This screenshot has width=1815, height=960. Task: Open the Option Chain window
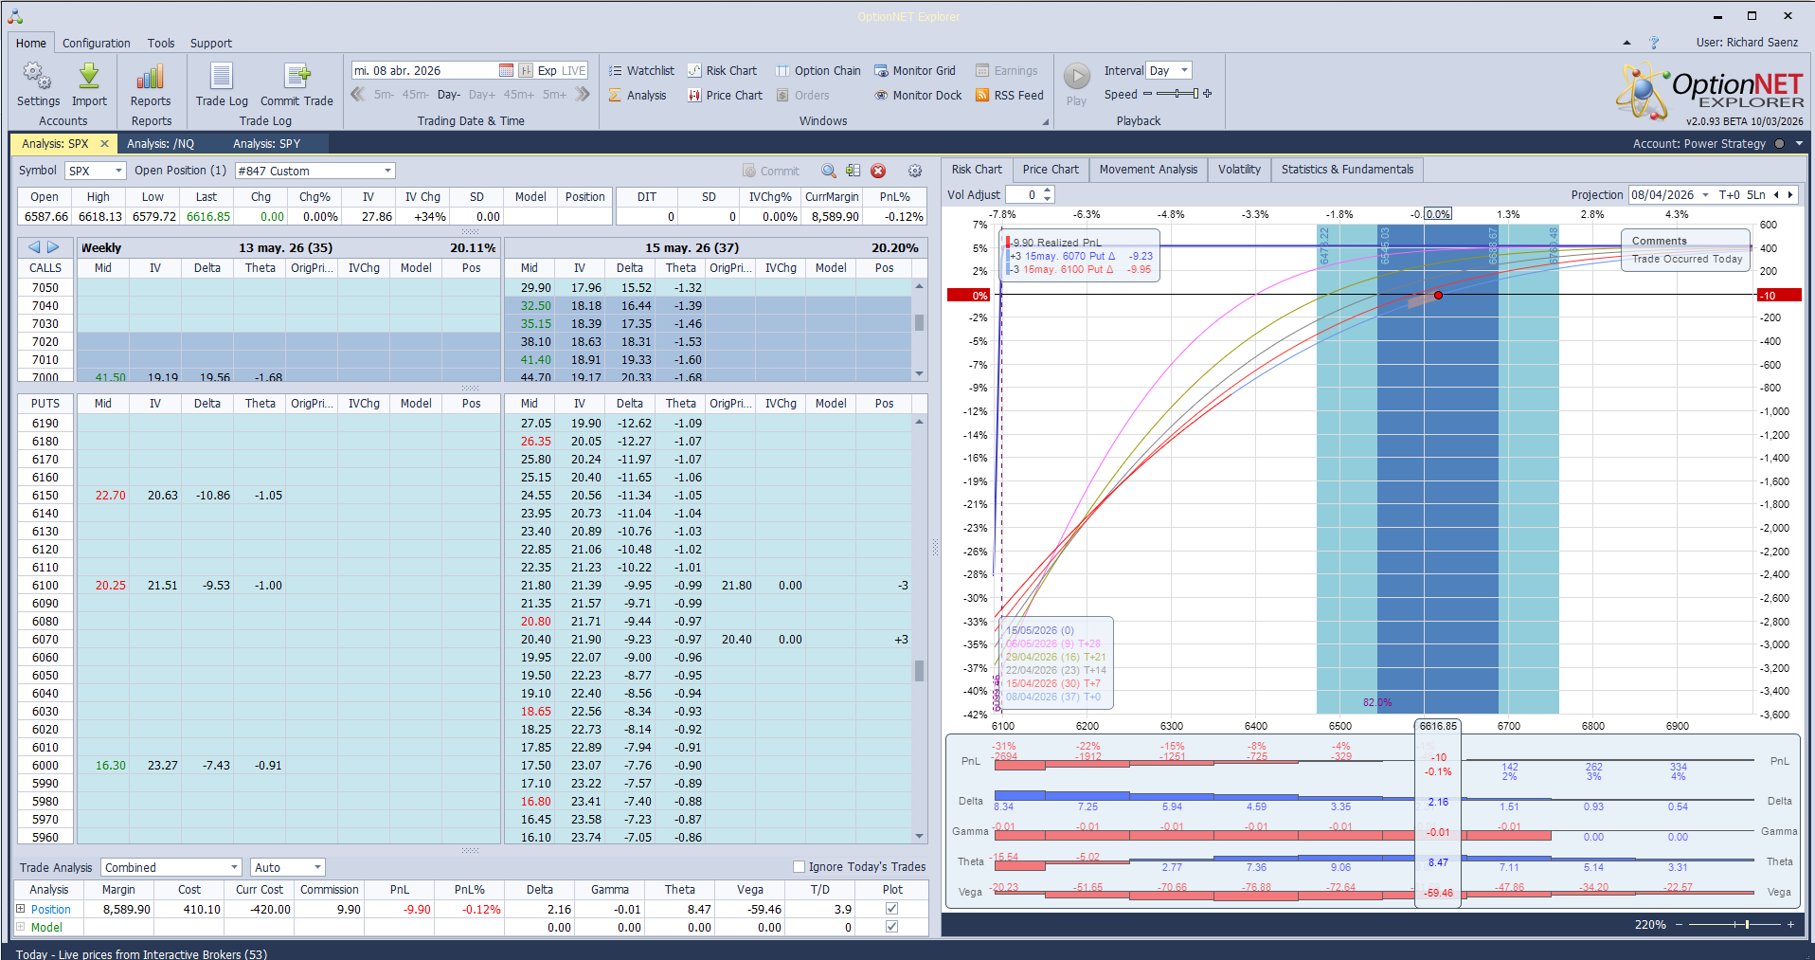[x=818, y=71]
